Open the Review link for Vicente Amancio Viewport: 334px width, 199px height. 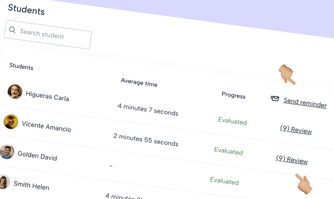[x=296, y=130]
